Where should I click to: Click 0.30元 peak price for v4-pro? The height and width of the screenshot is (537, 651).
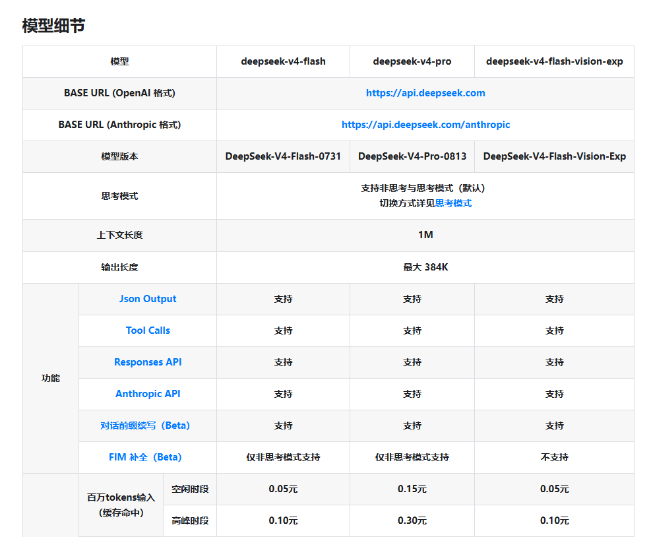[412, 521]
